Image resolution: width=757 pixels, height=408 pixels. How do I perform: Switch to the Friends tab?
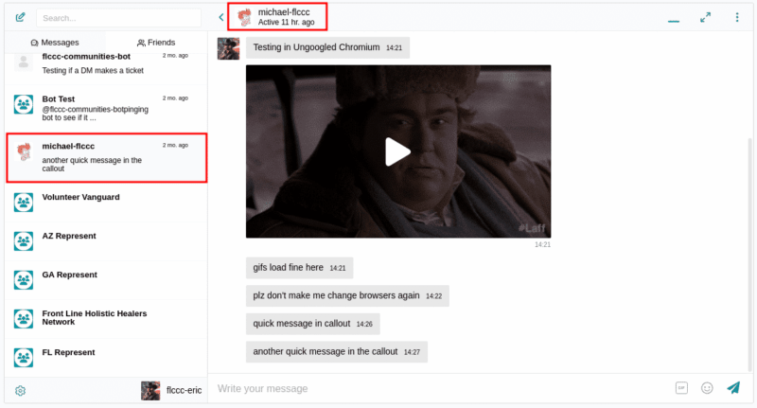click(156, 43)
